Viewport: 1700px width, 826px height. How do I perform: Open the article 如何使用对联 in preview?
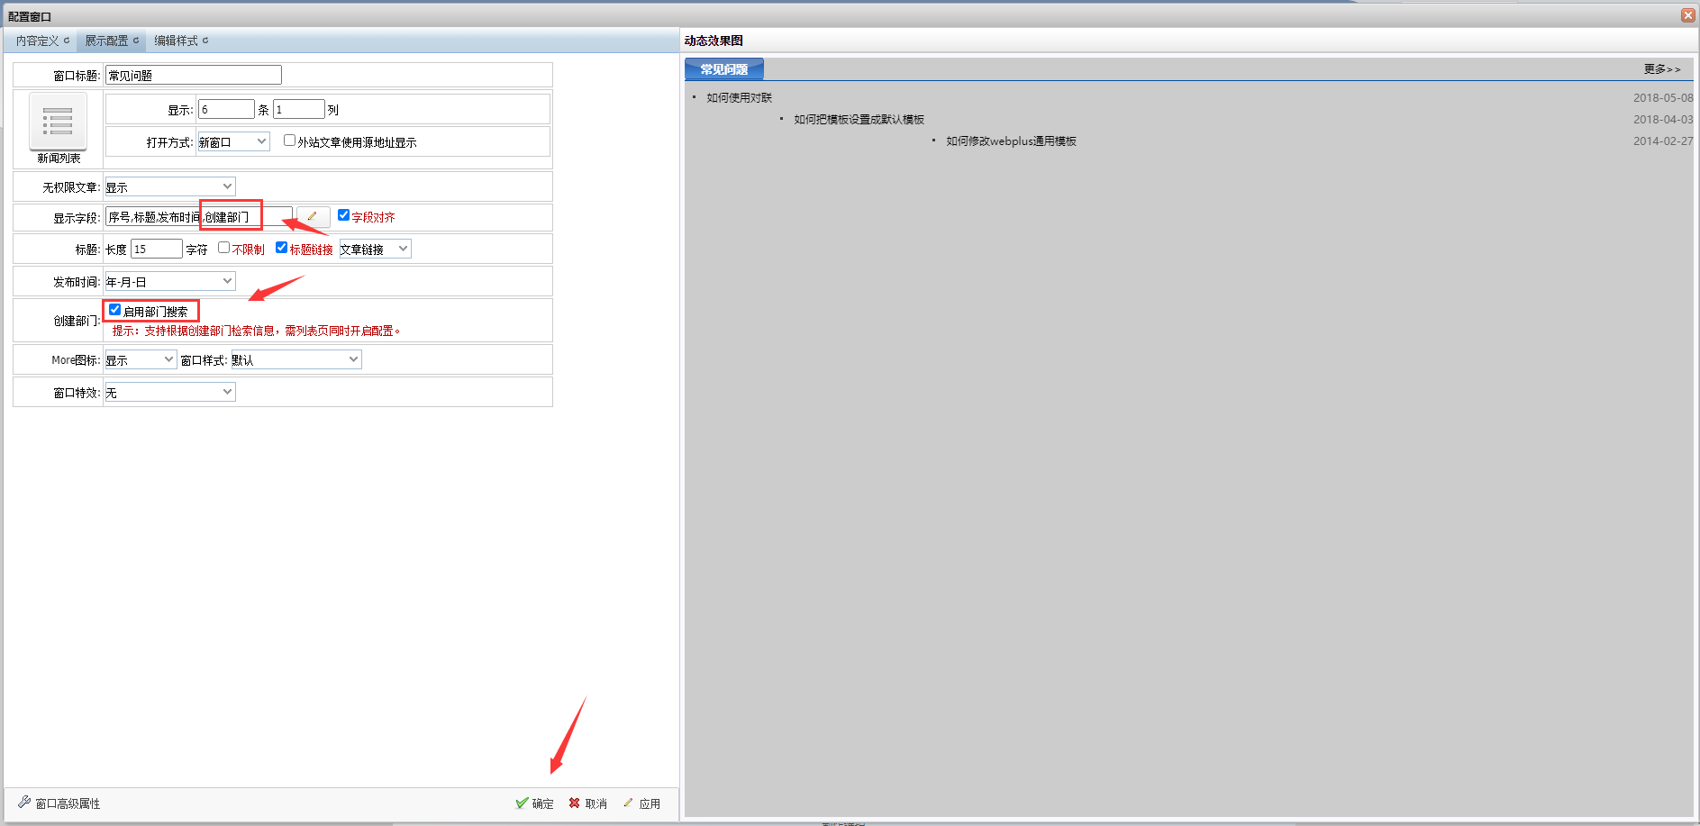pyautogui.click(x=739, y=98)
